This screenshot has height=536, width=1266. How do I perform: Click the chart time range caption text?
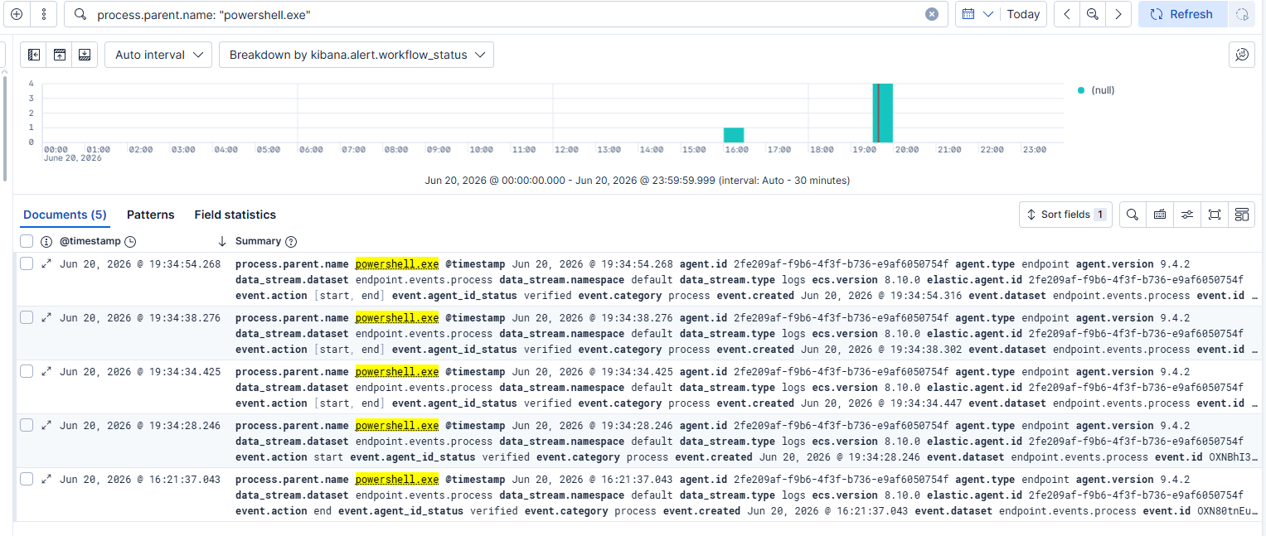[x=638, y=180]
